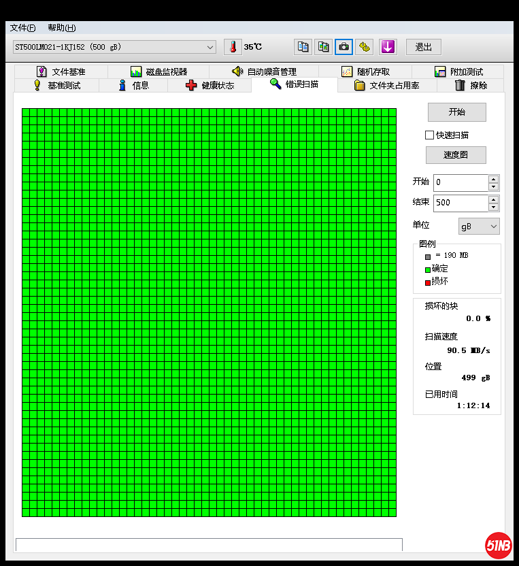Click the yellow options wrench icon

[x=364, y=47]
